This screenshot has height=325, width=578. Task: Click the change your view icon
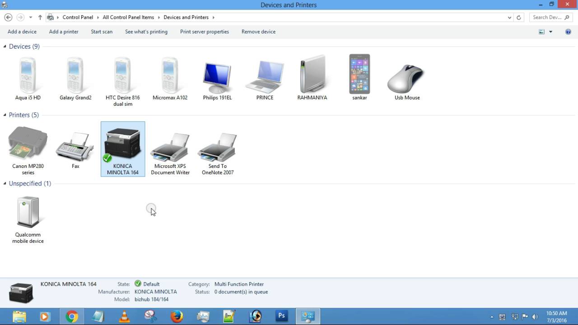[x=541, y=32]
